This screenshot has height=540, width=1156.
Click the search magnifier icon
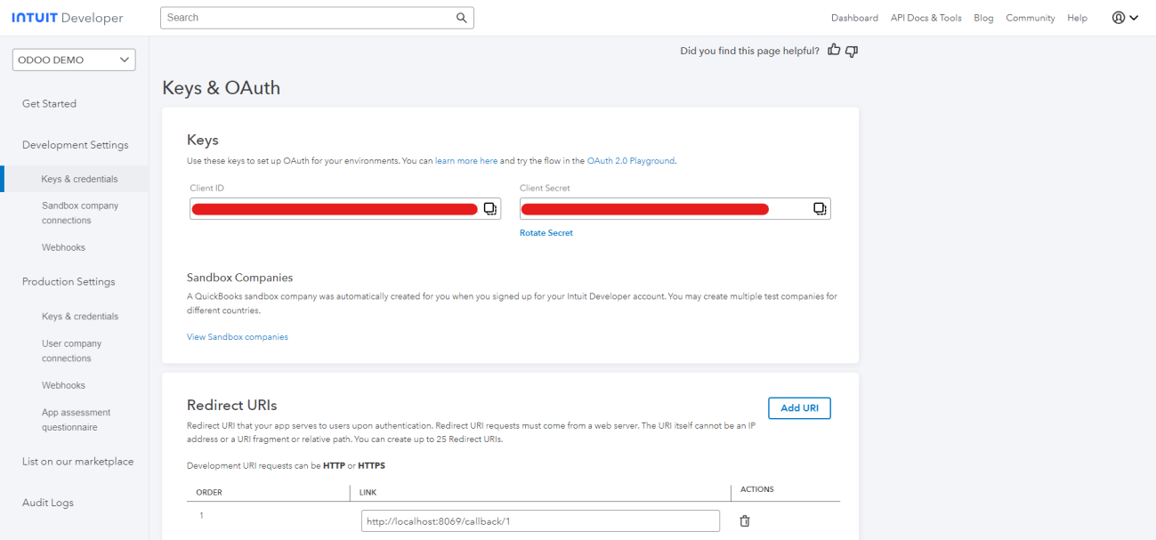point(461,18)
